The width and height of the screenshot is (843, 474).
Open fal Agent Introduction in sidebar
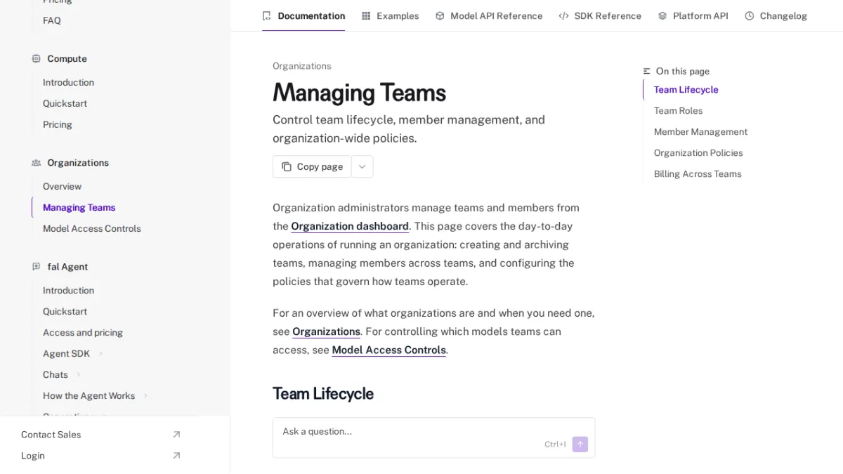(x=68, y=290)
